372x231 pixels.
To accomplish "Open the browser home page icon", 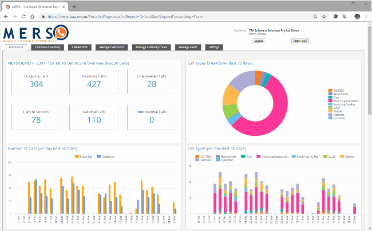I will point(32,17).
